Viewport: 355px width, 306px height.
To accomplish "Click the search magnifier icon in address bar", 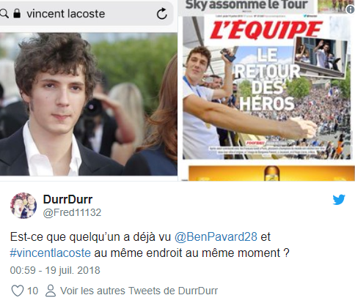I will [4, 14].
